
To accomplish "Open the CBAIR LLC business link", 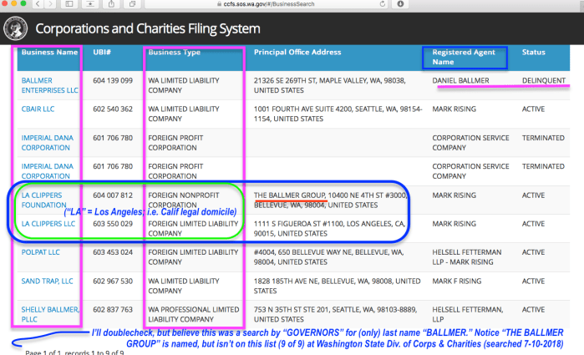I will coord(39,109).
